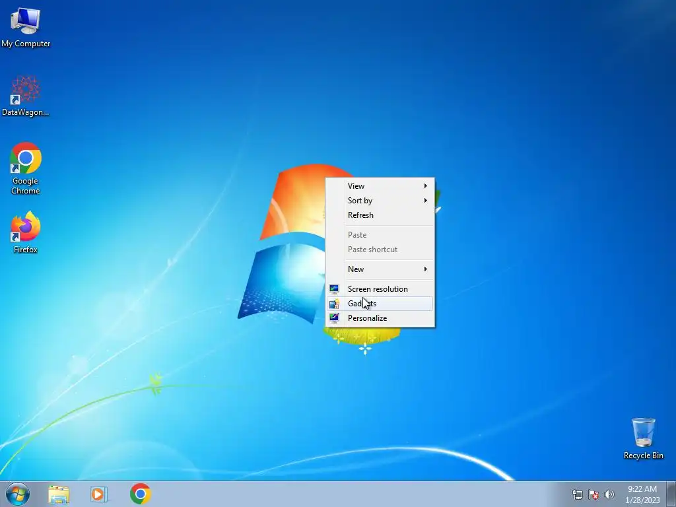Open the My Computer desktop icon
676x507 pixels.
click(26, 26)
